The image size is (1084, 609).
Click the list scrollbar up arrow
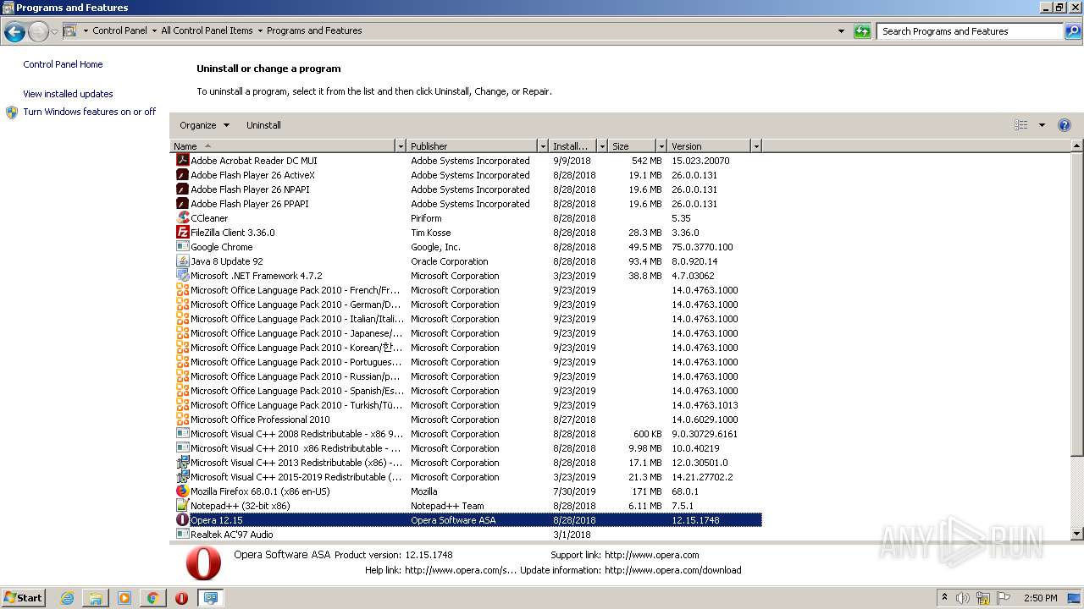click(x=1077, y=146)
